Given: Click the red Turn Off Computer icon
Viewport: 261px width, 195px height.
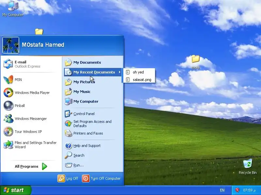Looking at the screenshot, I should click(x=86, y=178).
